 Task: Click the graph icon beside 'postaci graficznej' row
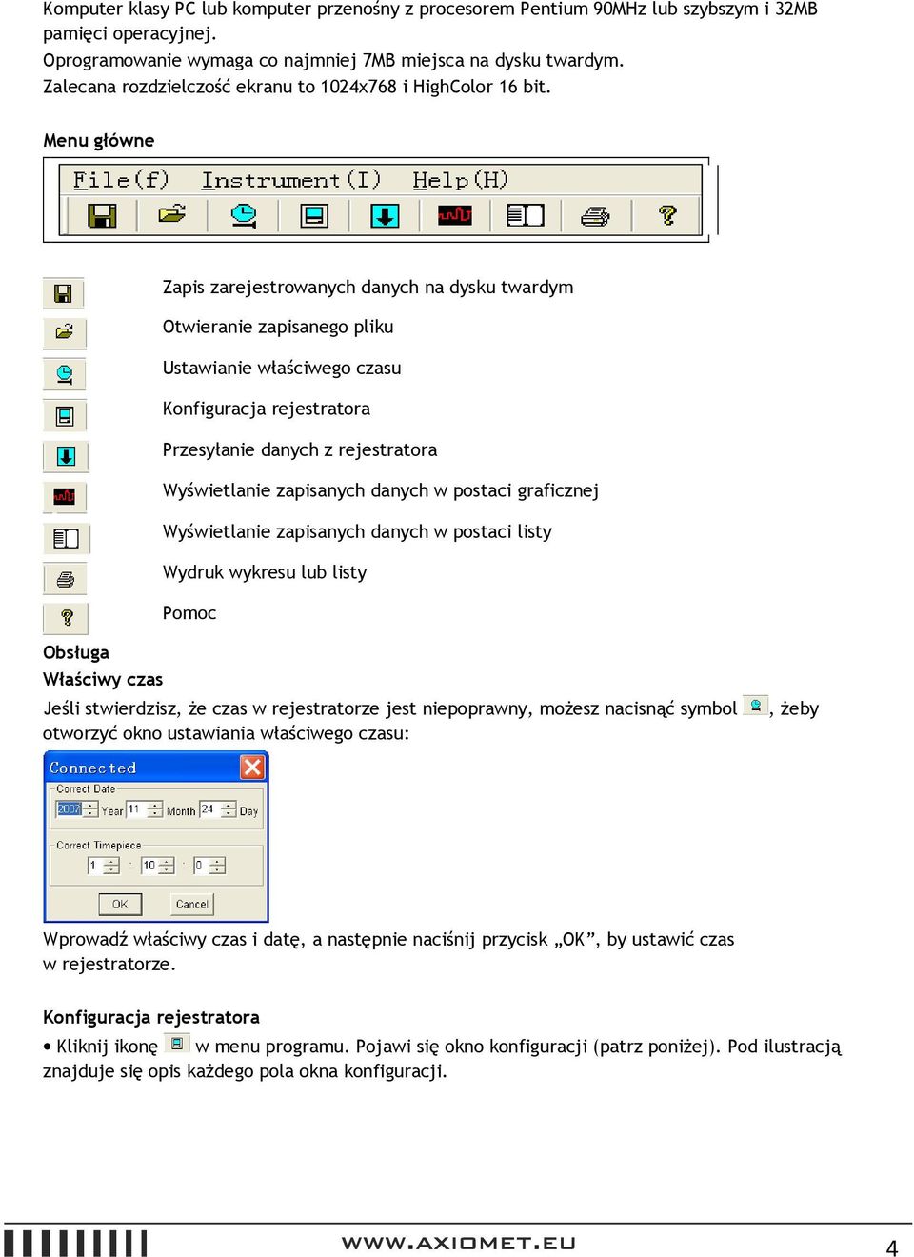pyautogui.click(x=65, y=497)
